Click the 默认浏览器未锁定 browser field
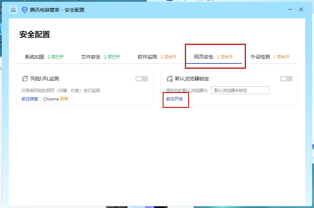This screenshot has height=208, width=314. pos(240,90)
